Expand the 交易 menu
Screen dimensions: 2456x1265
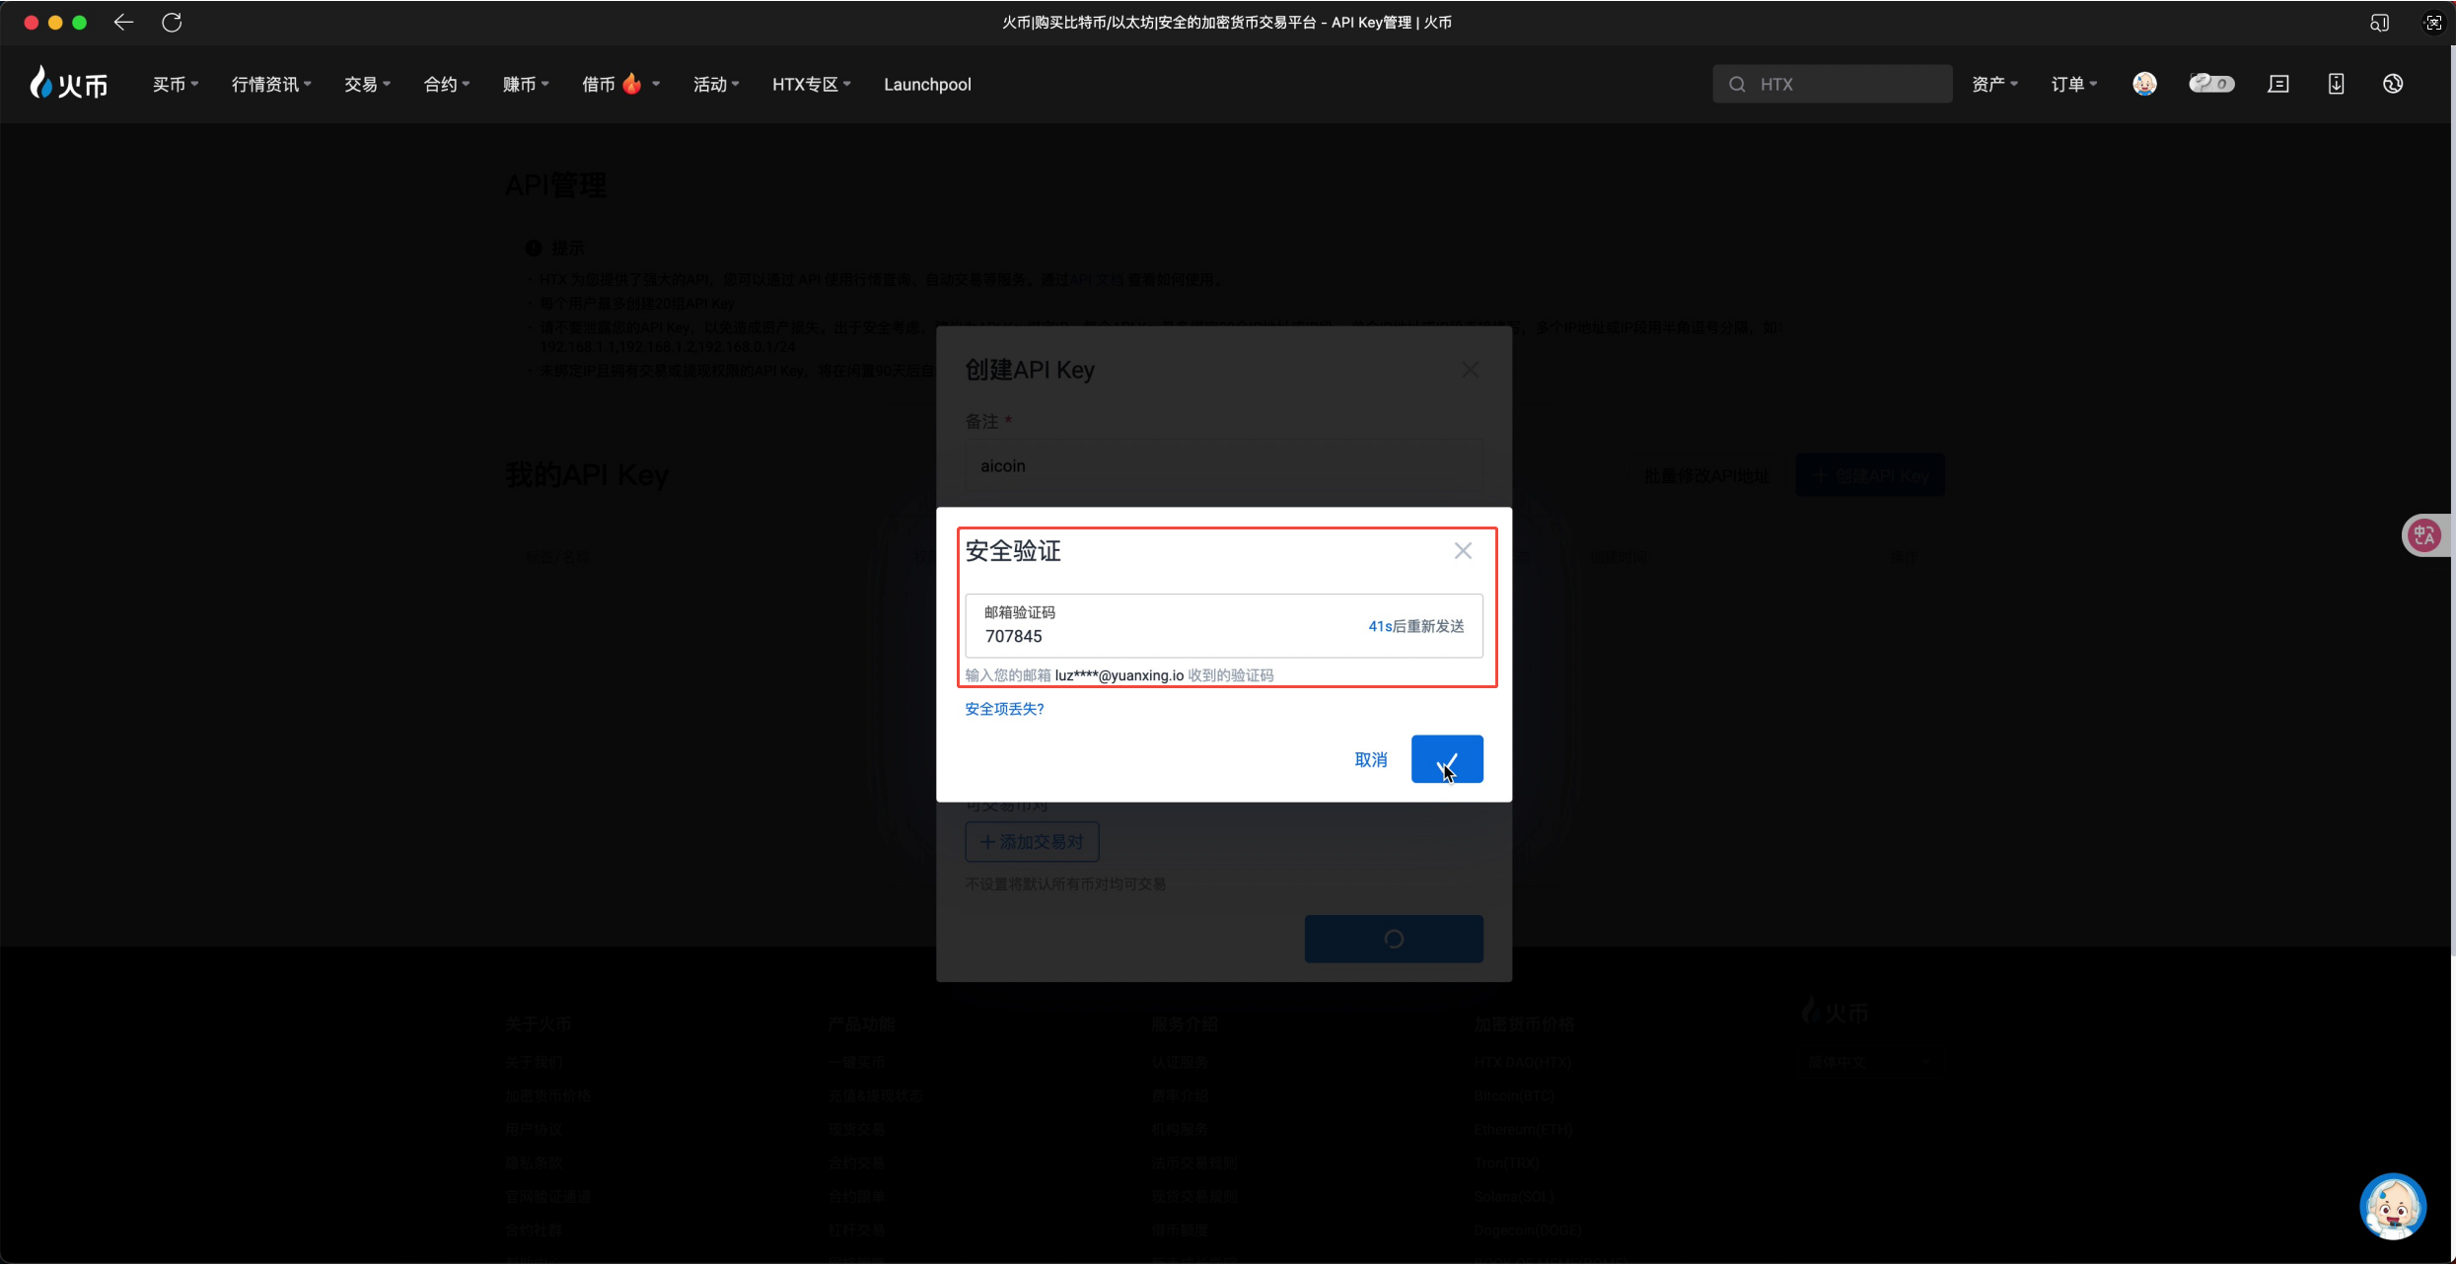(367, 85)
